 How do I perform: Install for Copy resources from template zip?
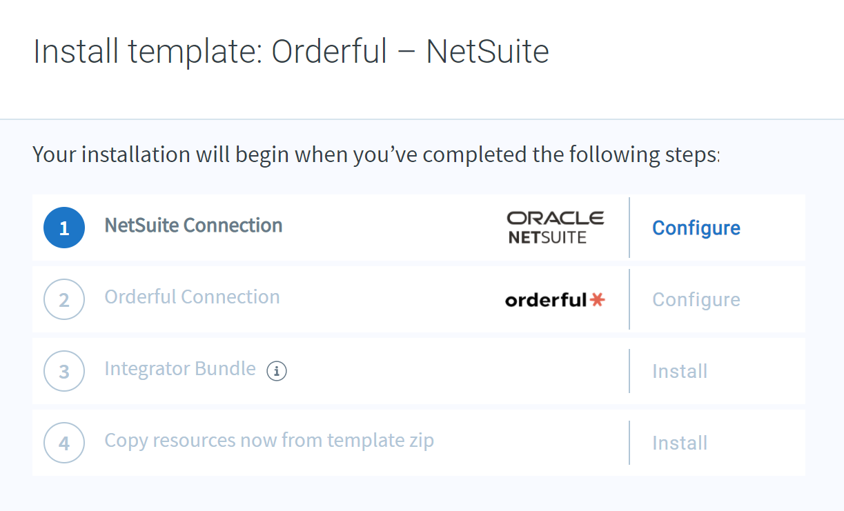(680, 443)
